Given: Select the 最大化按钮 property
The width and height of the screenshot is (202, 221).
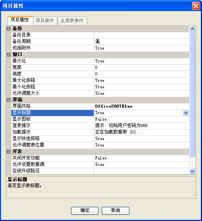Looking at the screenshot, I should [53, 81].
